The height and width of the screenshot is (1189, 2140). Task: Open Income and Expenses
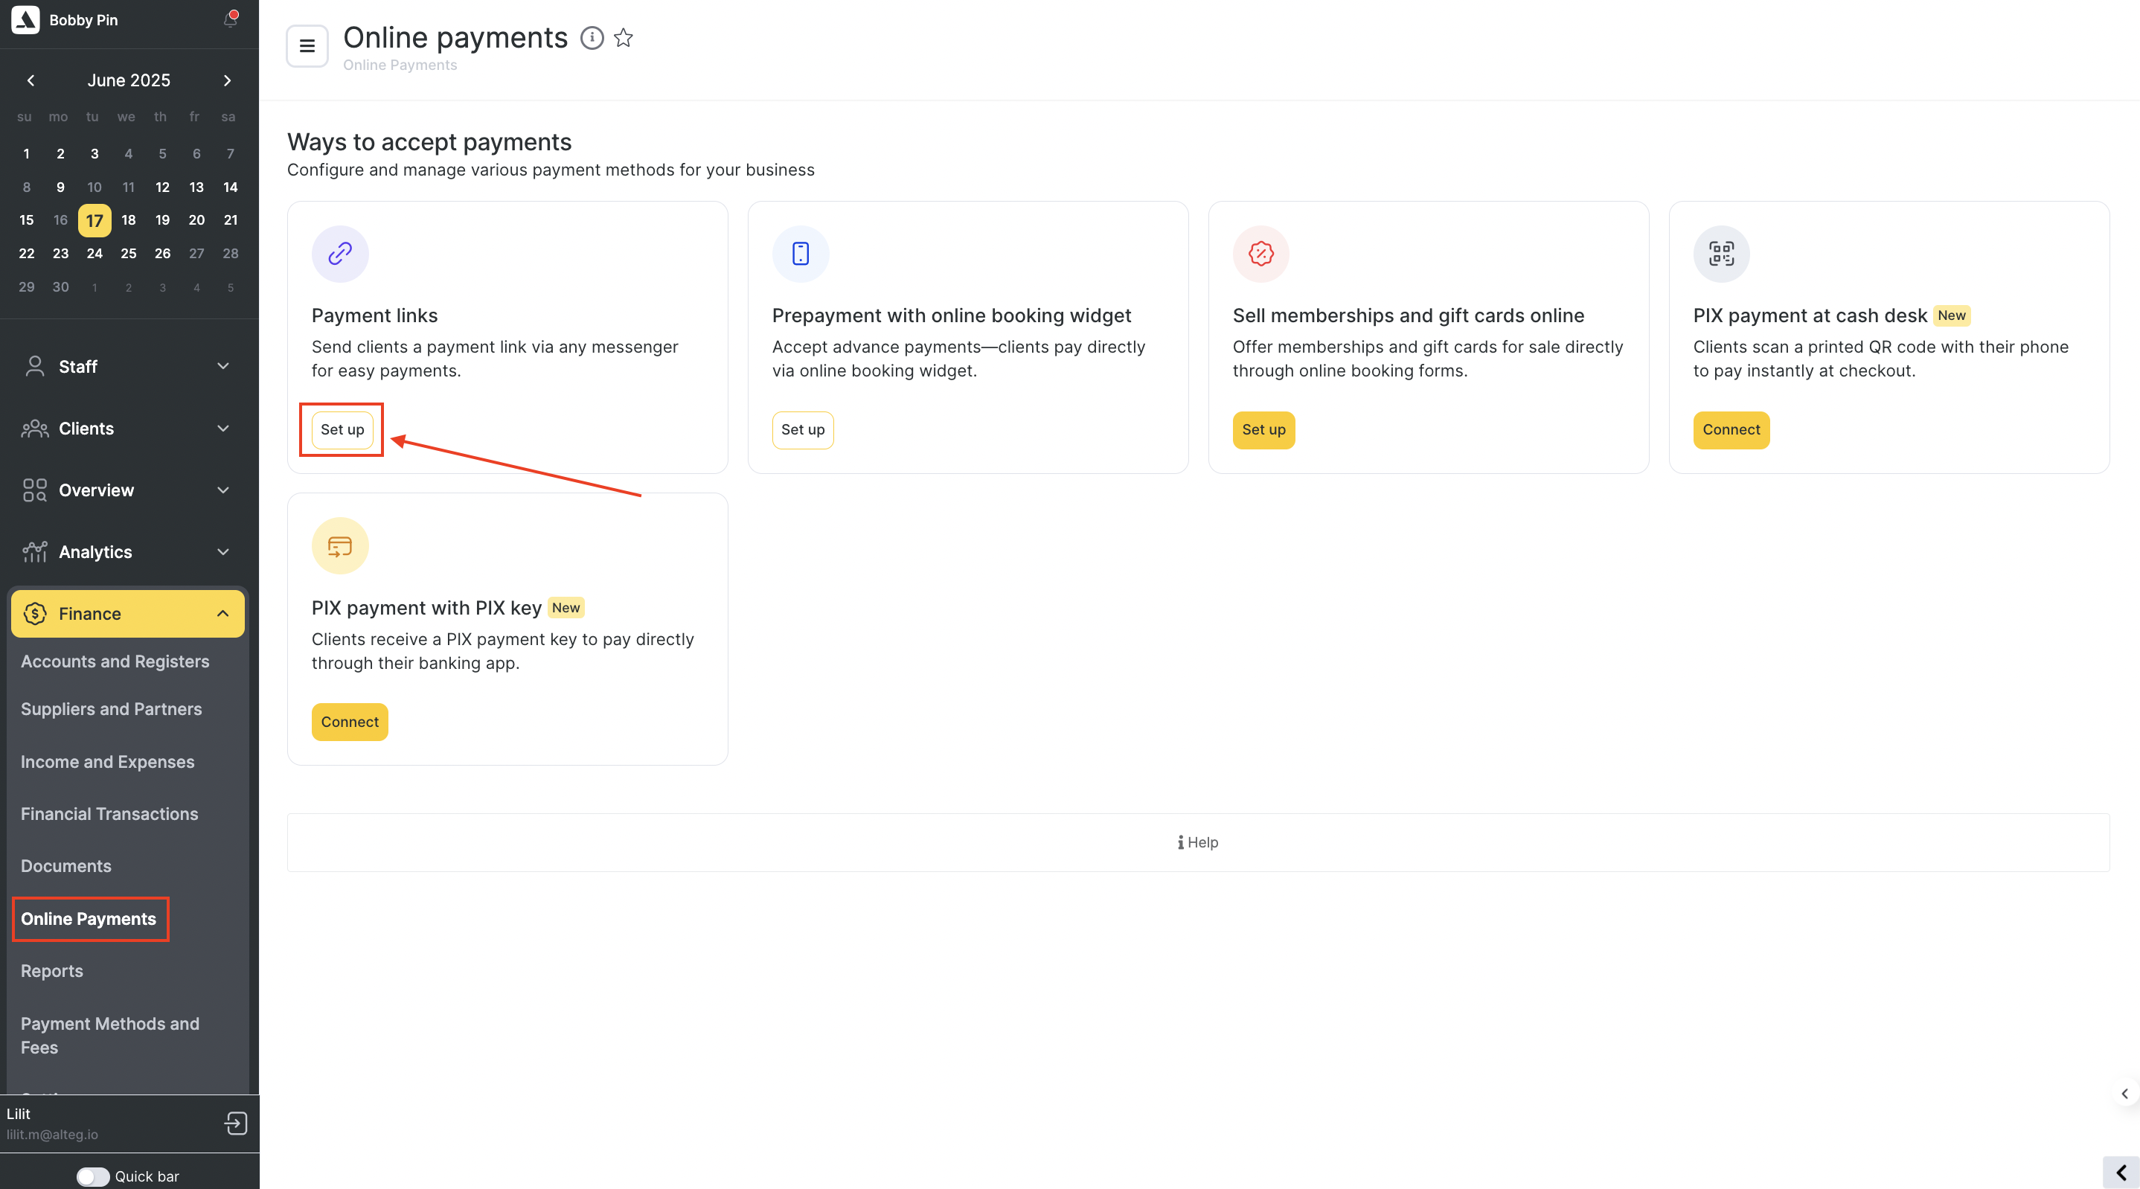pos(107,762)
